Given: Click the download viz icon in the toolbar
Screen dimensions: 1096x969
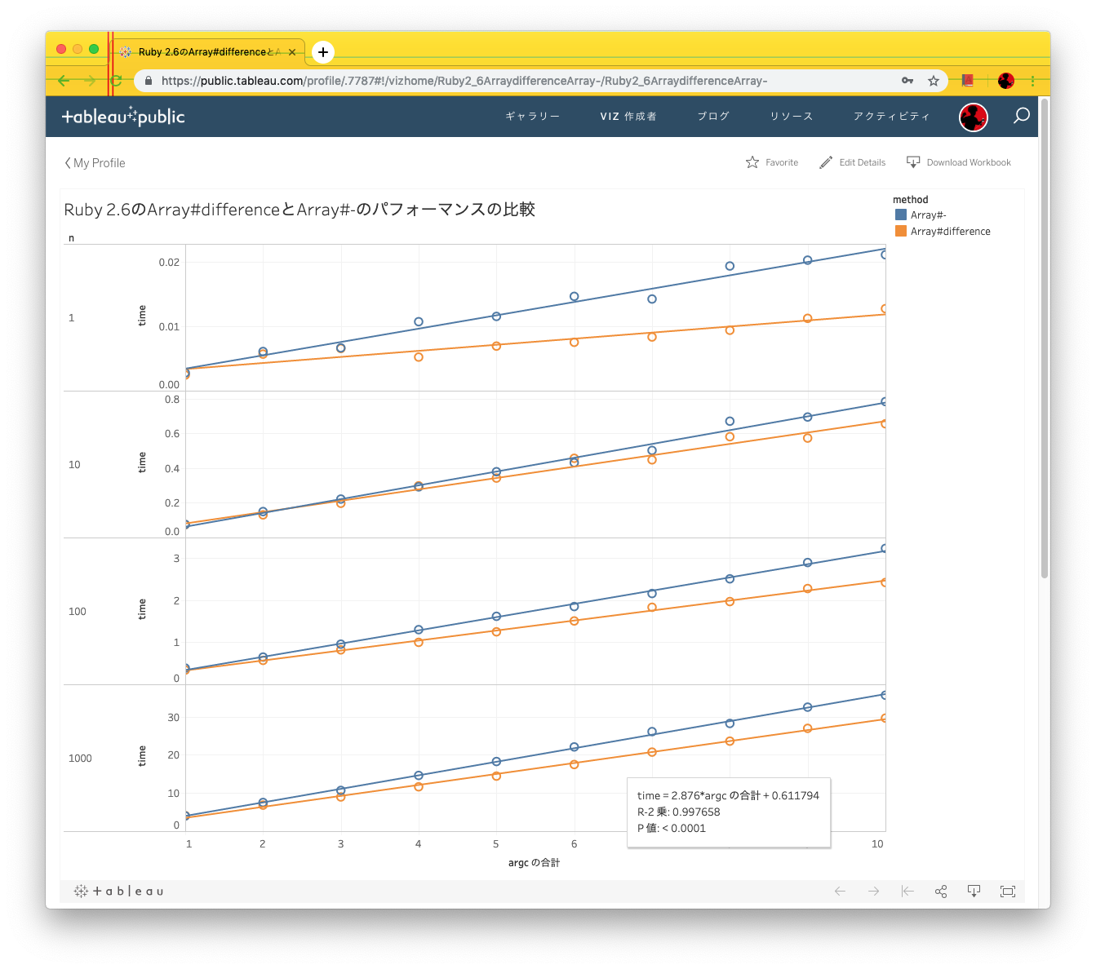Looking at the screenshot, I should 974,891.
